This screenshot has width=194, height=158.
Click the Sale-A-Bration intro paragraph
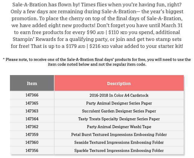[x=97, y=25]
